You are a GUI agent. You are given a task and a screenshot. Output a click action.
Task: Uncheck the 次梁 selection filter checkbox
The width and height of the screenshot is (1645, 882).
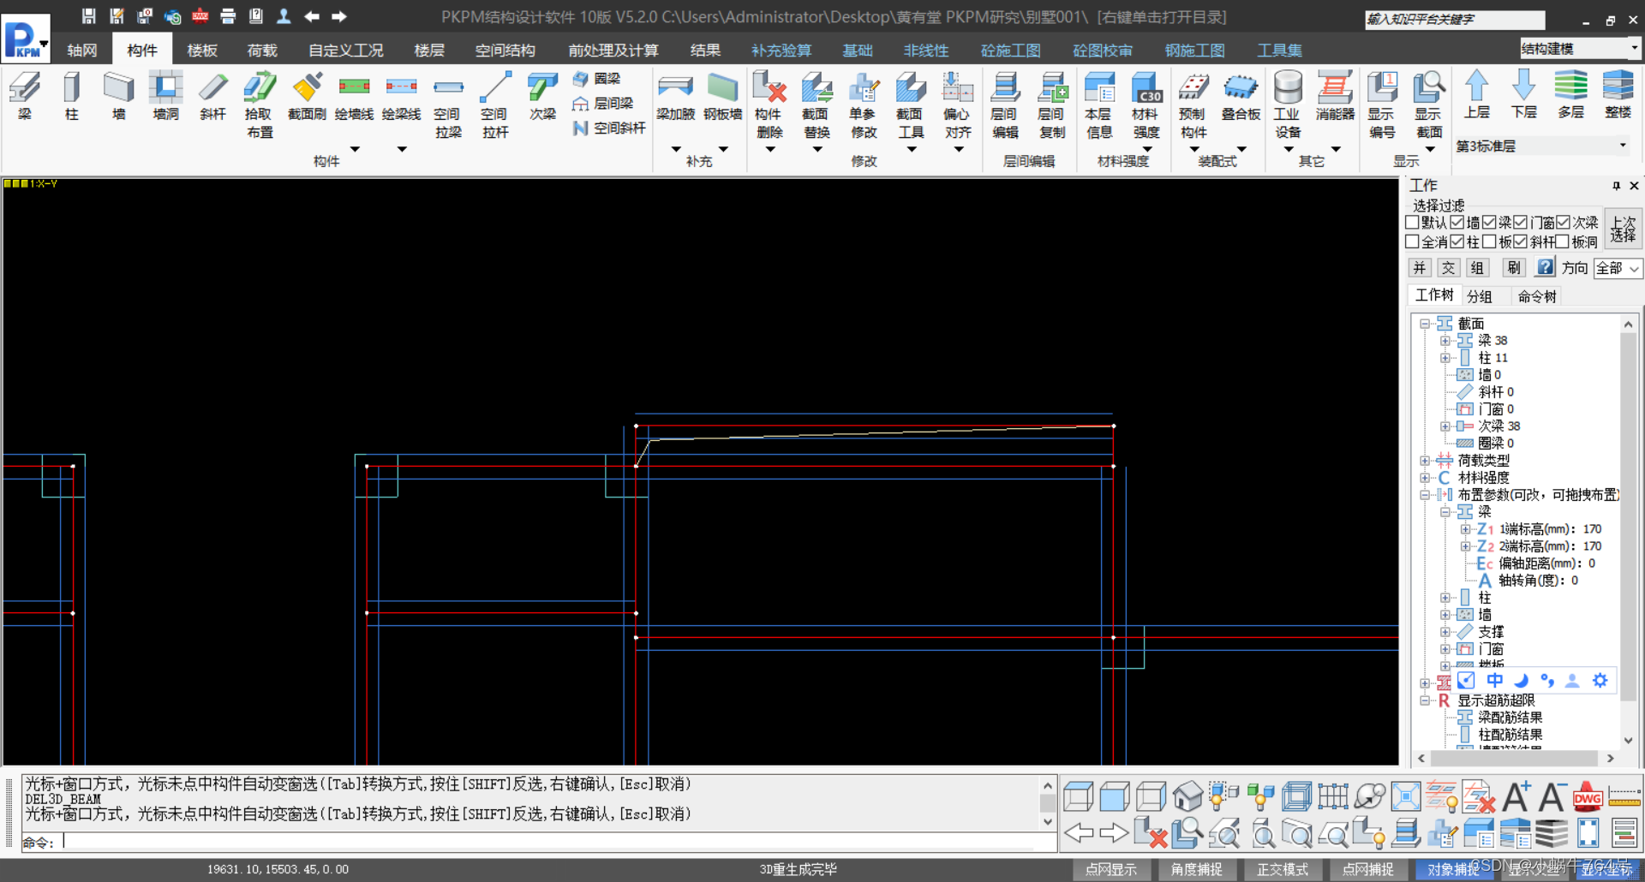pos(1564,223)
